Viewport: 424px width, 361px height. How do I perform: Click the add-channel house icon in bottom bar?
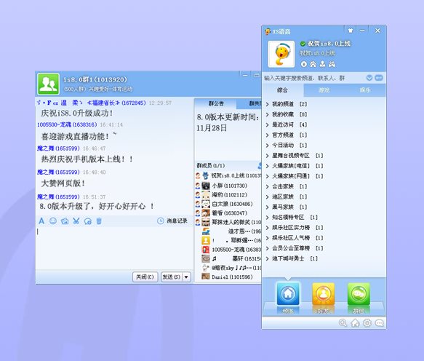click(355, 323)
